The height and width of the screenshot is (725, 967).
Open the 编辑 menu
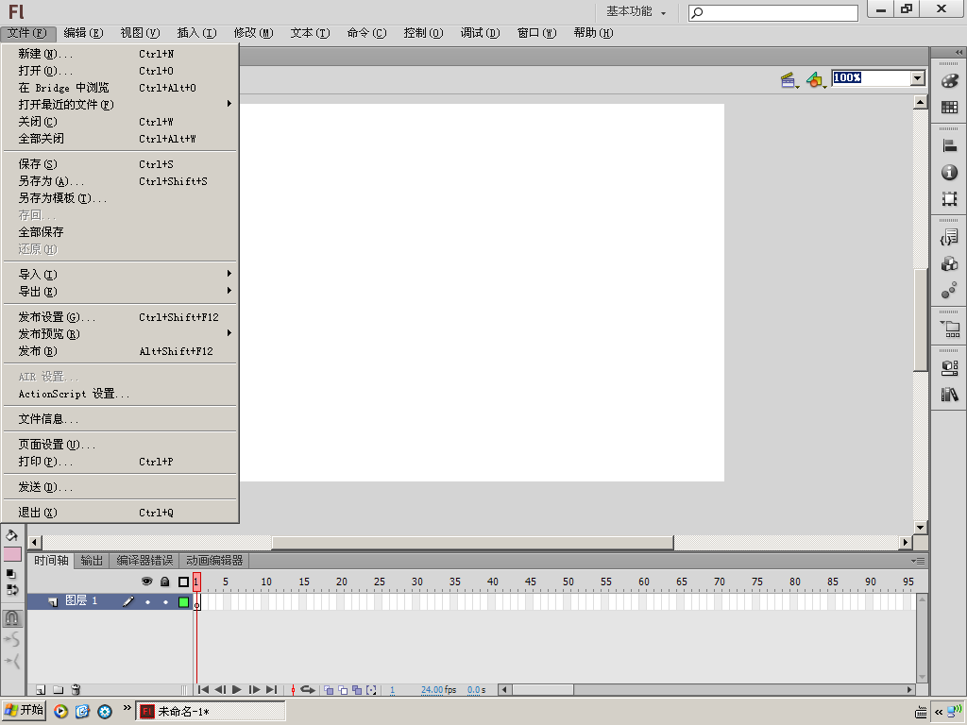point(83,33)
